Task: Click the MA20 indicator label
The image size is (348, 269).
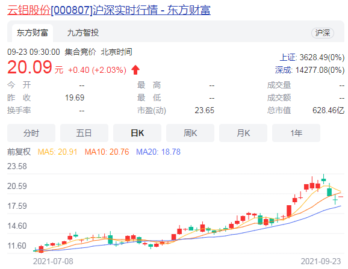Action: click(158, 152)
